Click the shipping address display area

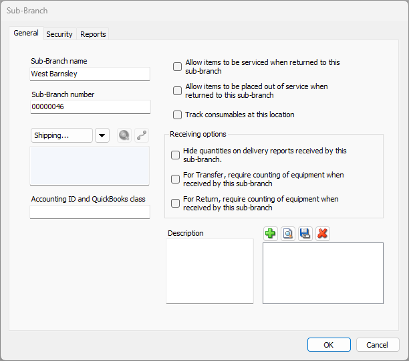coord(90,166)
